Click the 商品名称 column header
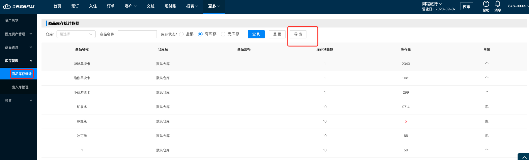 point(82,49)
